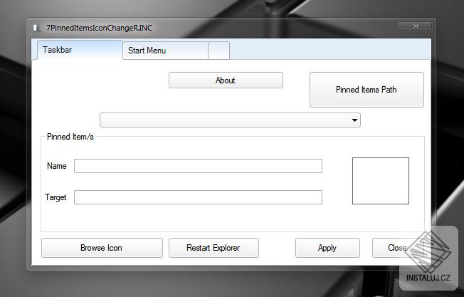
Task: Open Pinned Items Path
Action: pos(367,90)
